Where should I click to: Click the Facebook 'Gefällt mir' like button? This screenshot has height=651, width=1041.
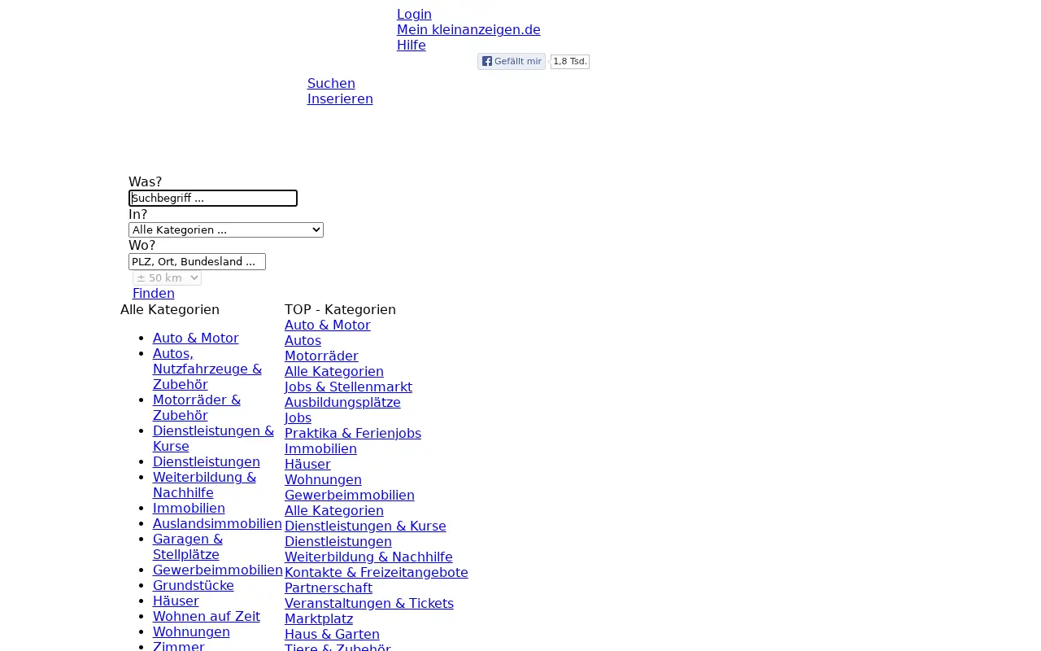tap(511, 61)
